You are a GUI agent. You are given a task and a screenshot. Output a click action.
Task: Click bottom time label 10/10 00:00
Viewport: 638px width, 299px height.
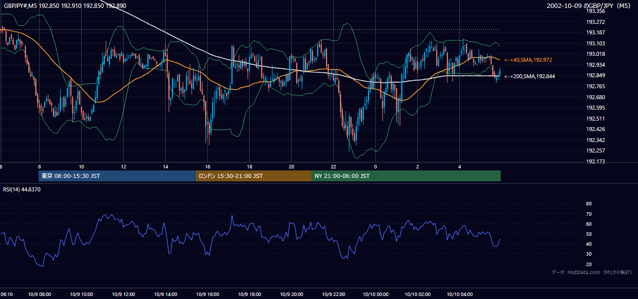pos(376,295)
